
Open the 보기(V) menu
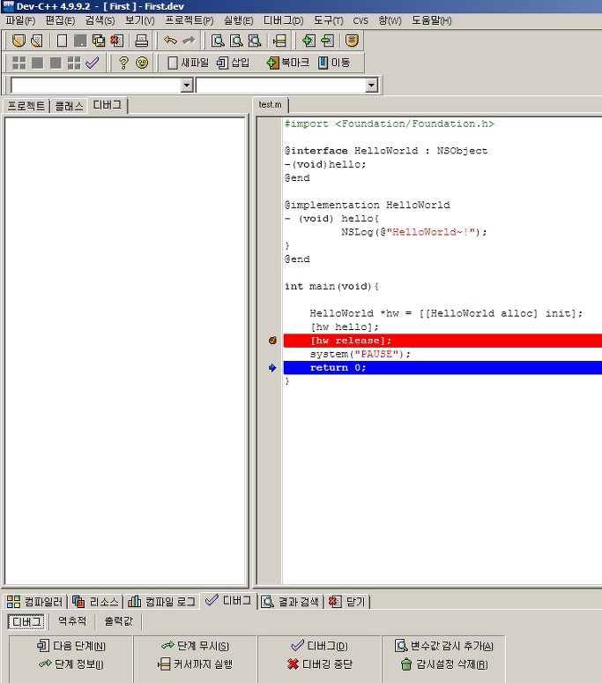click(139, 20)
